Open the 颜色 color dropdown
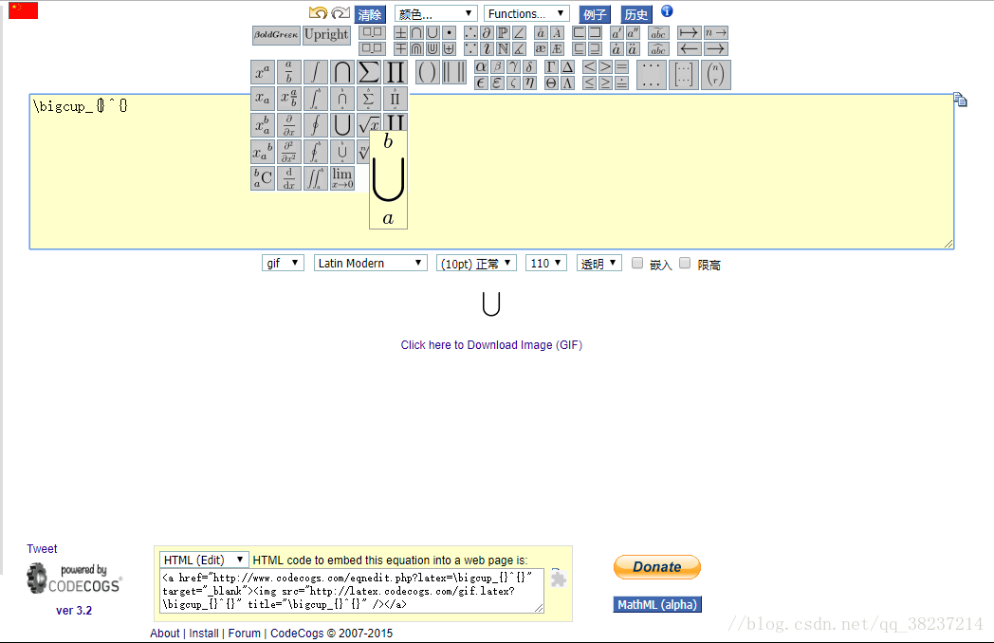 [435, 13]
